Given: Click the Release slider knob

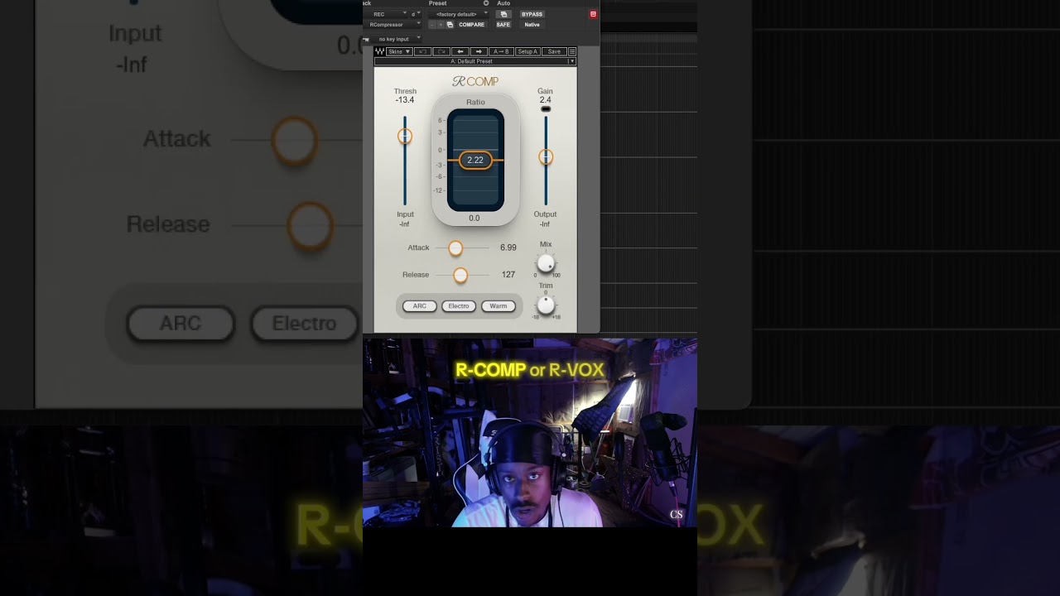Looking at the screenshot, I should click(x=460, y=275).
